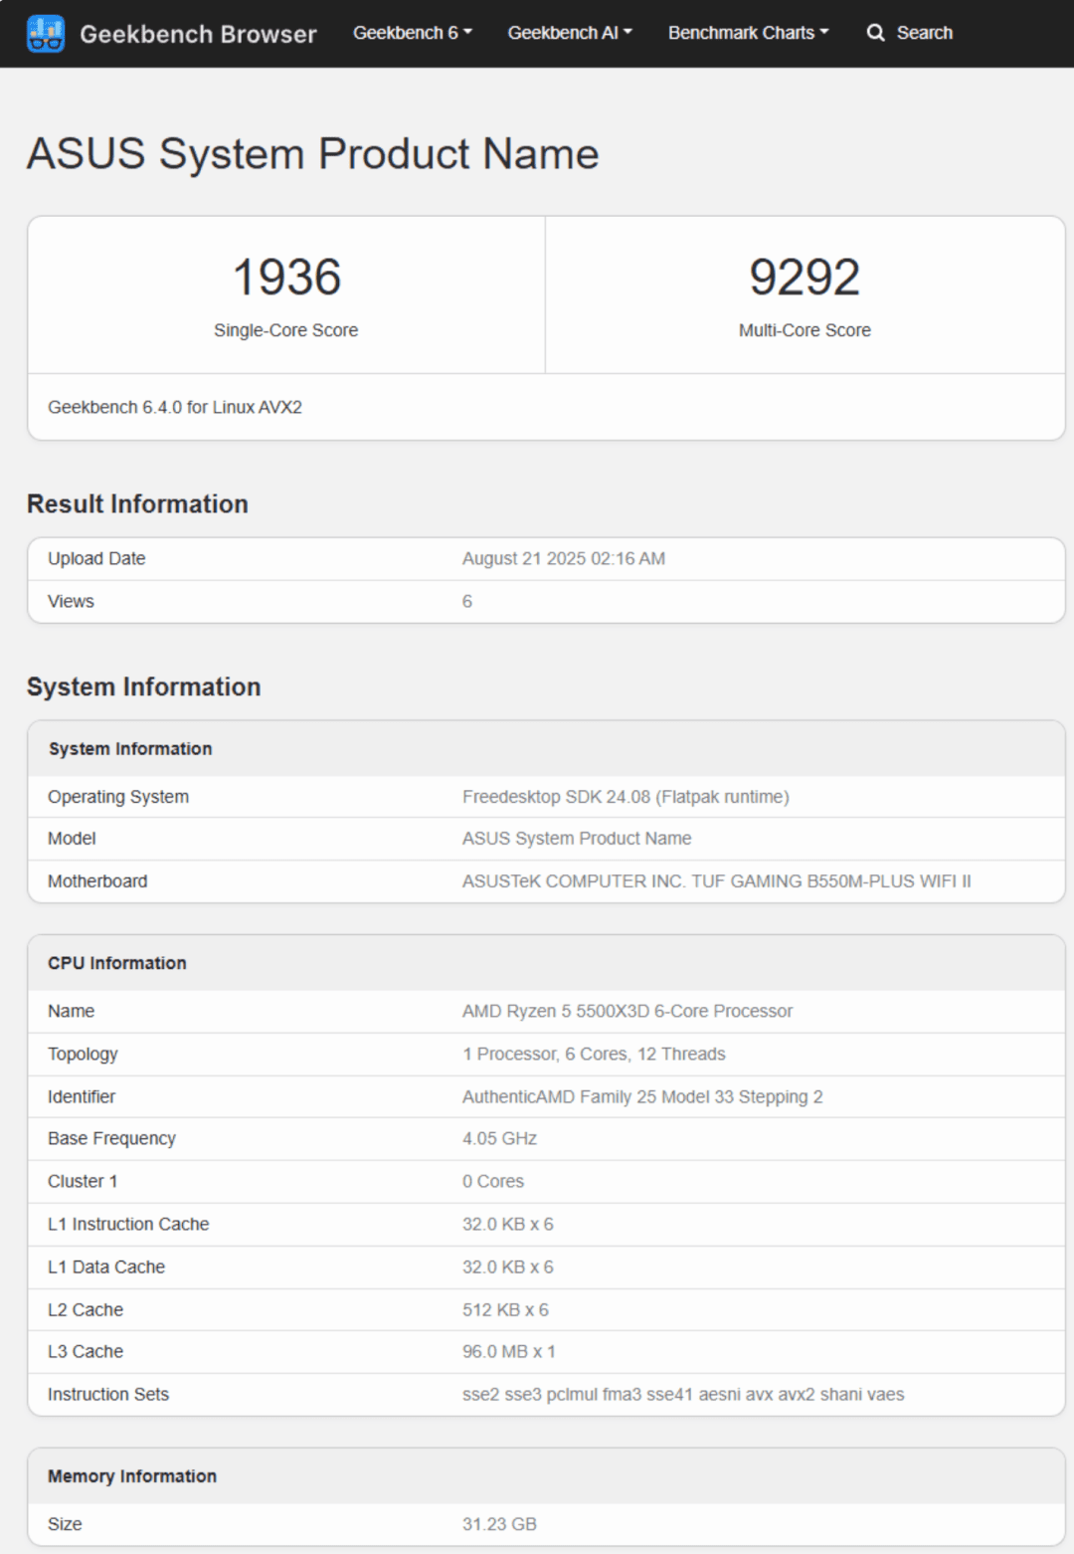This screenshot has height=1554, width=1074.
Task: Click the CPU Information table header
Action: pos(117,963)
